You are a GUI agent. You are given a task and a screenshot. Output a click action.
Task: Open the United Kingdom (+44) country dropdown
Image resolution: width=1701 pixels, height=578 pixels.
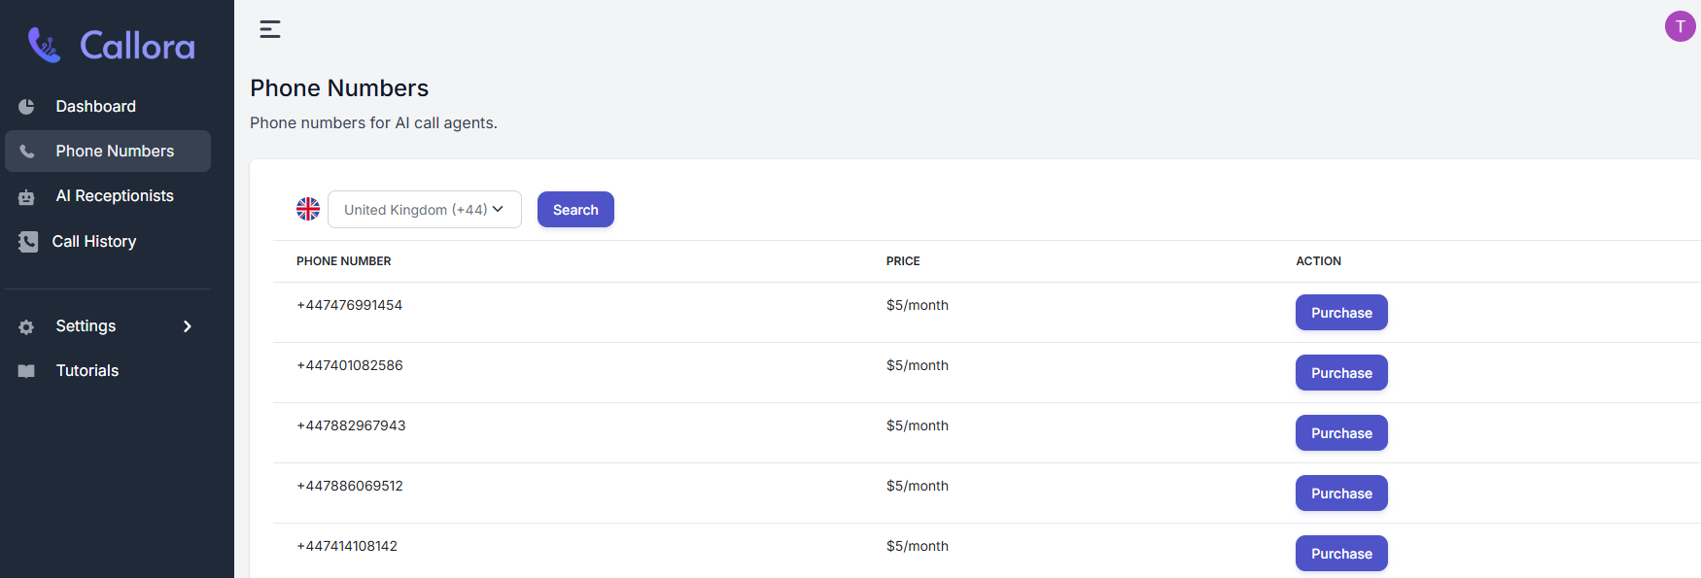pos(425,210)
